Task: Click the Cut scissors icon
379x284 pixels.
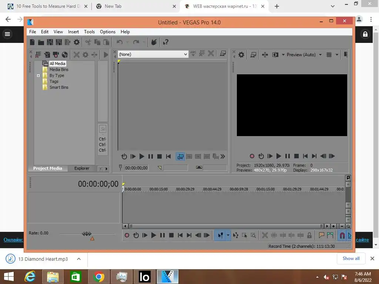Action: pos(88,42)
